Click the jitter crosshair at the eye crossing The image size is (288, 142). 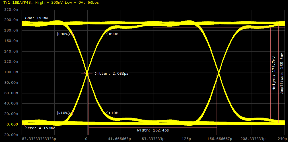click(87, 74)
